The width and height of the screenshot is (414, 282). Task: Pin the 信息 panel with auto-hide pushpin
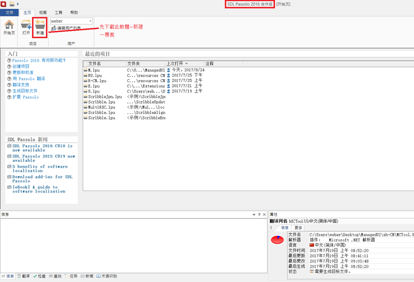pyautogui.click(x=259, y=214)
